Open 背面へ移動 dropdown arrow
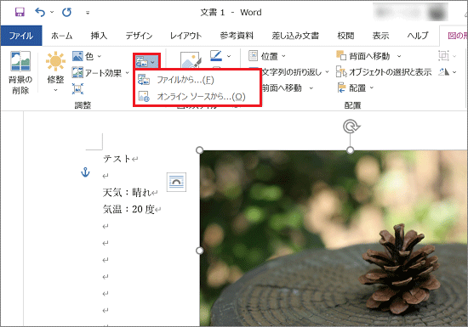The width and height of the screenshot is (468, 327). [x=399, y=56]
